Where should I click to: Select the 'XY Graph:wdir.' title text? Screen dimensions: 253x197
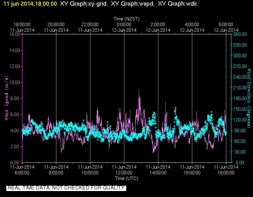point(178,4)
